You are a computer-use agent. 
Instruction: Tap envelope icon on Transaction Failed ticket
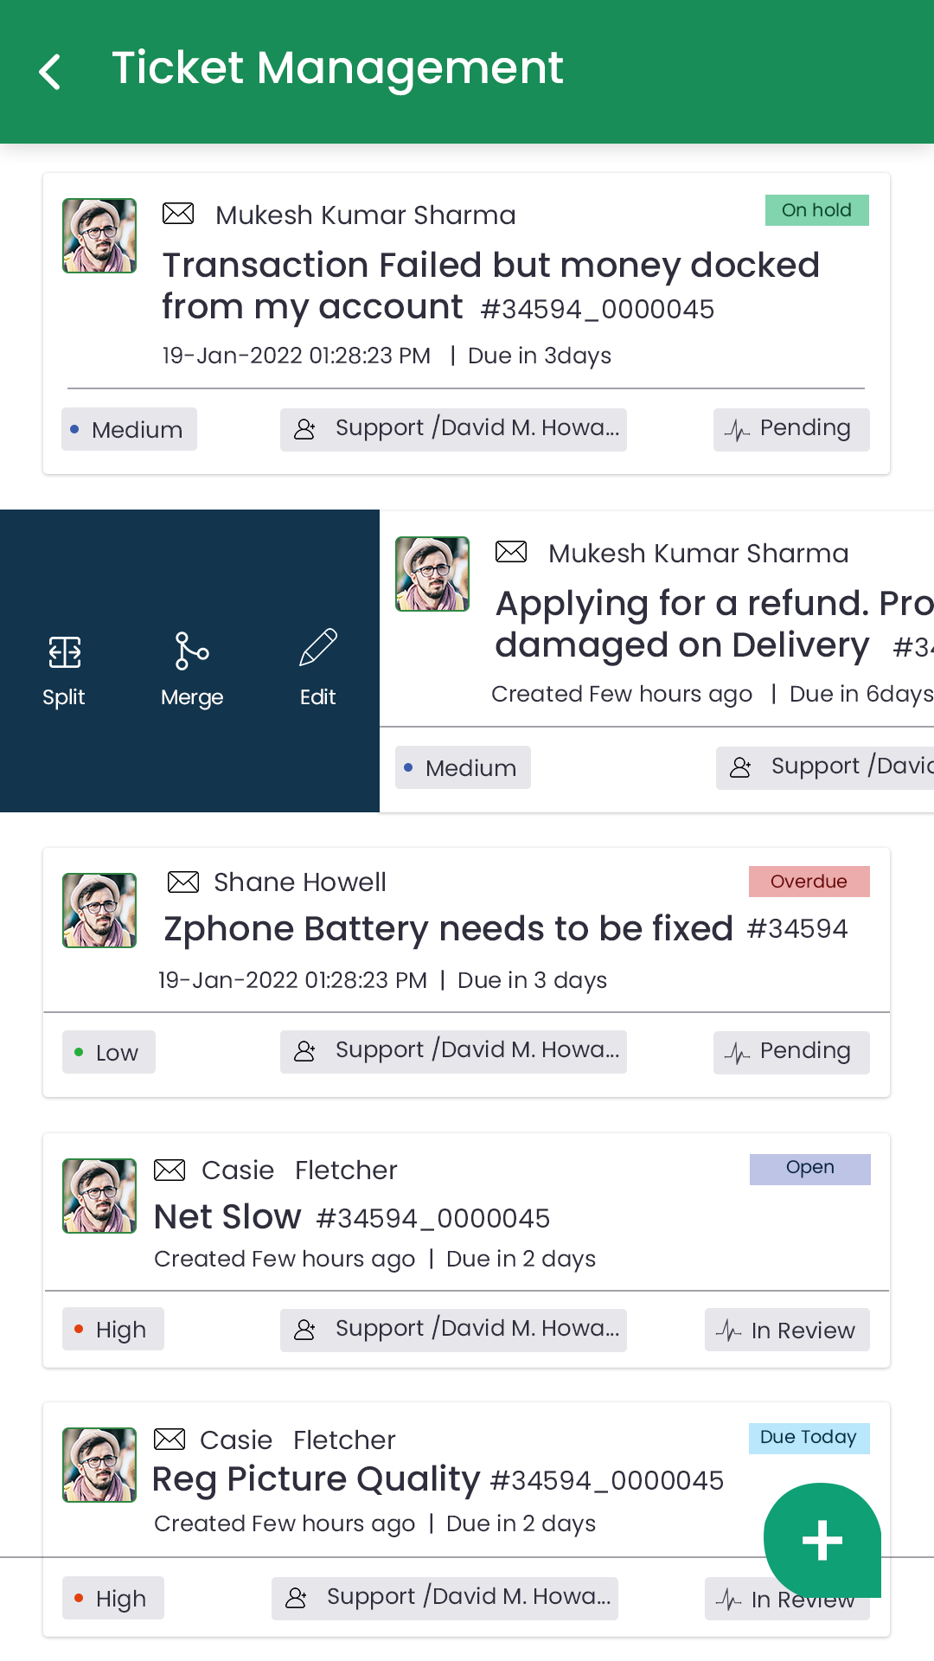pos(178,214)
